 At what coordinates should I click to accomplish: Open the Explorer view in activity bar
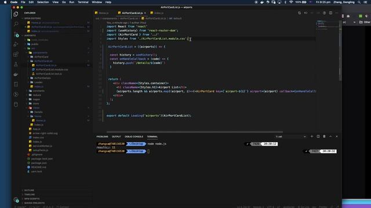pyautogui.click(x=16, y=14)
